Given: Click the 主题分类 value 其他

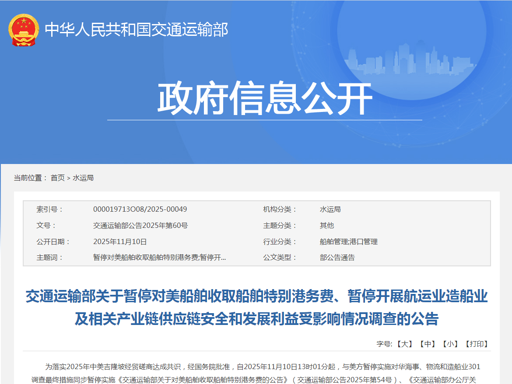Looking at the screenshot, I should pos(326,225).
